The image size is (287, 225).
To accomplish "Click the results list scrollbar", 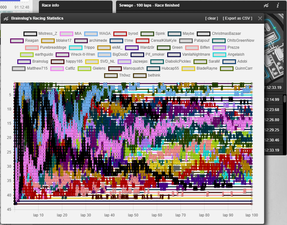I will point(284,99).
